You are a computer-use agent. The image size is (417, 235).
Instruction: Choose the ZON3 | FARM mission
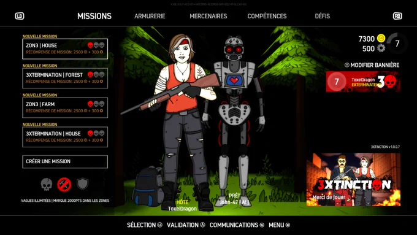[65, 107]
